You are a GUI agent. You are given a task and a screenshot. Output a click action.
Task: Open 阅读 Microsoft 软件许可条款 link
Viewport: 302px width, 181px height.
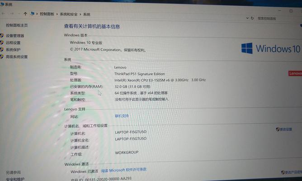point(124,170)
